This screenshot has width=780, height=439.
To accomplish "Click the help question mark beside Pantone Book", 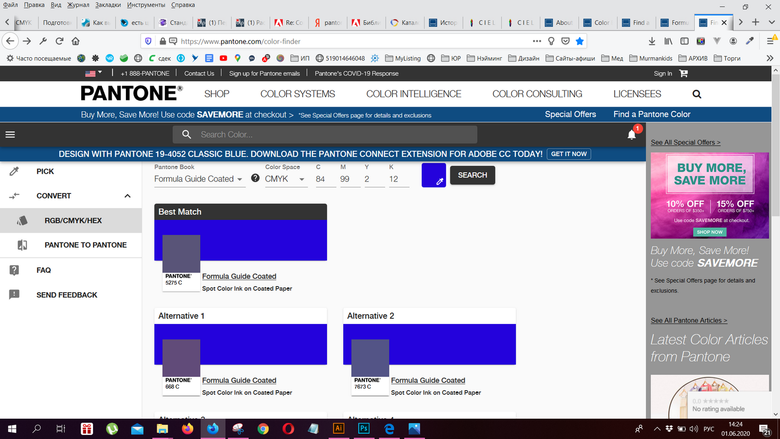I will coord(255,178).
